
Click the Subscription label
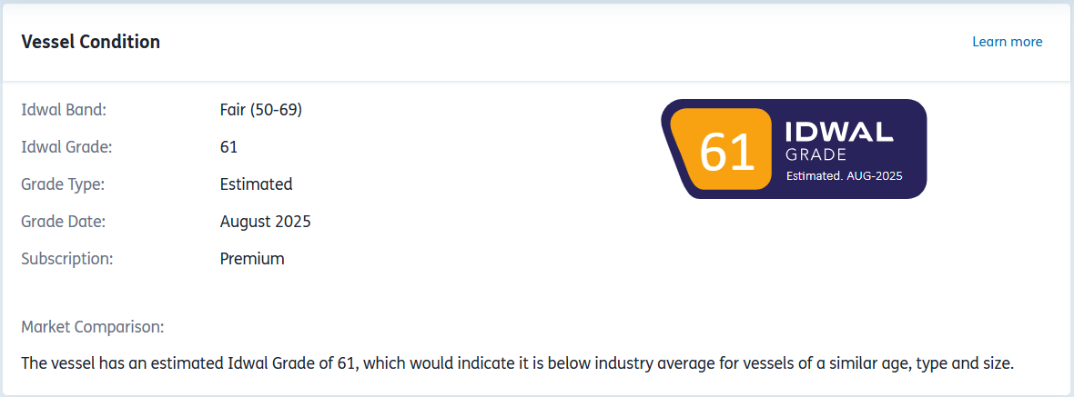(x=66, y=259)
